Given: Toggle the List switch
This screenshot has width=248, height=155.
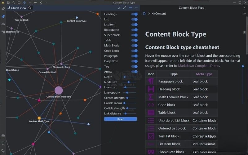Looking at the screenshot, I should 135,19.
